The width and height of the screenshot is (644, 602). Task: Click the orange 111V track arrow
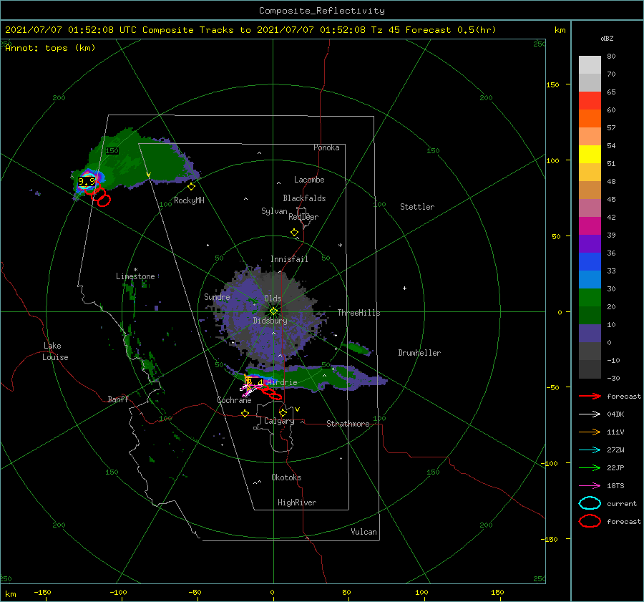pos(590,432)
